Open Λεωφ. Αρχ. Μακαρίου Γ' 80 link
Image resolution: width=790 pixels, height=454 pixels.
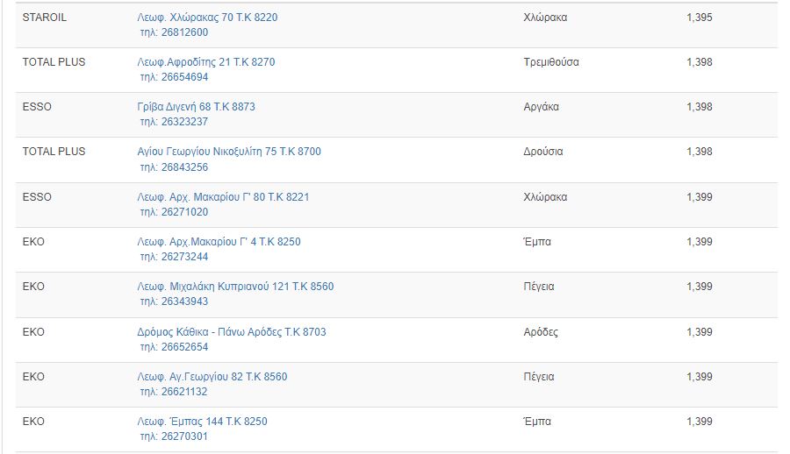[x=223, y=197]
